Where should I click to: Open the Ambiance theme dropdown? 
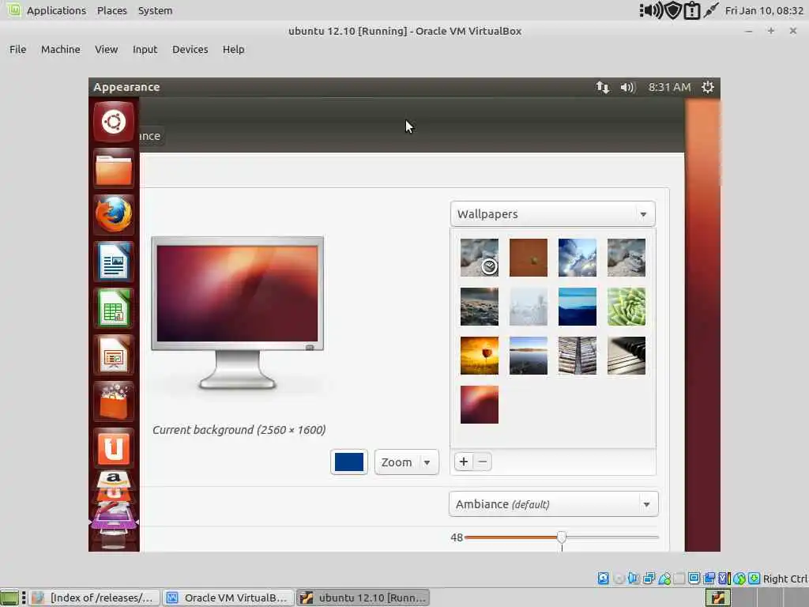[553, 503]
